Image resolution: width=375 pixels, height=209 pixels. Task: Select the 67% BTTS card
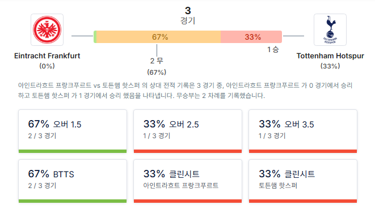(x=73, y=181)
